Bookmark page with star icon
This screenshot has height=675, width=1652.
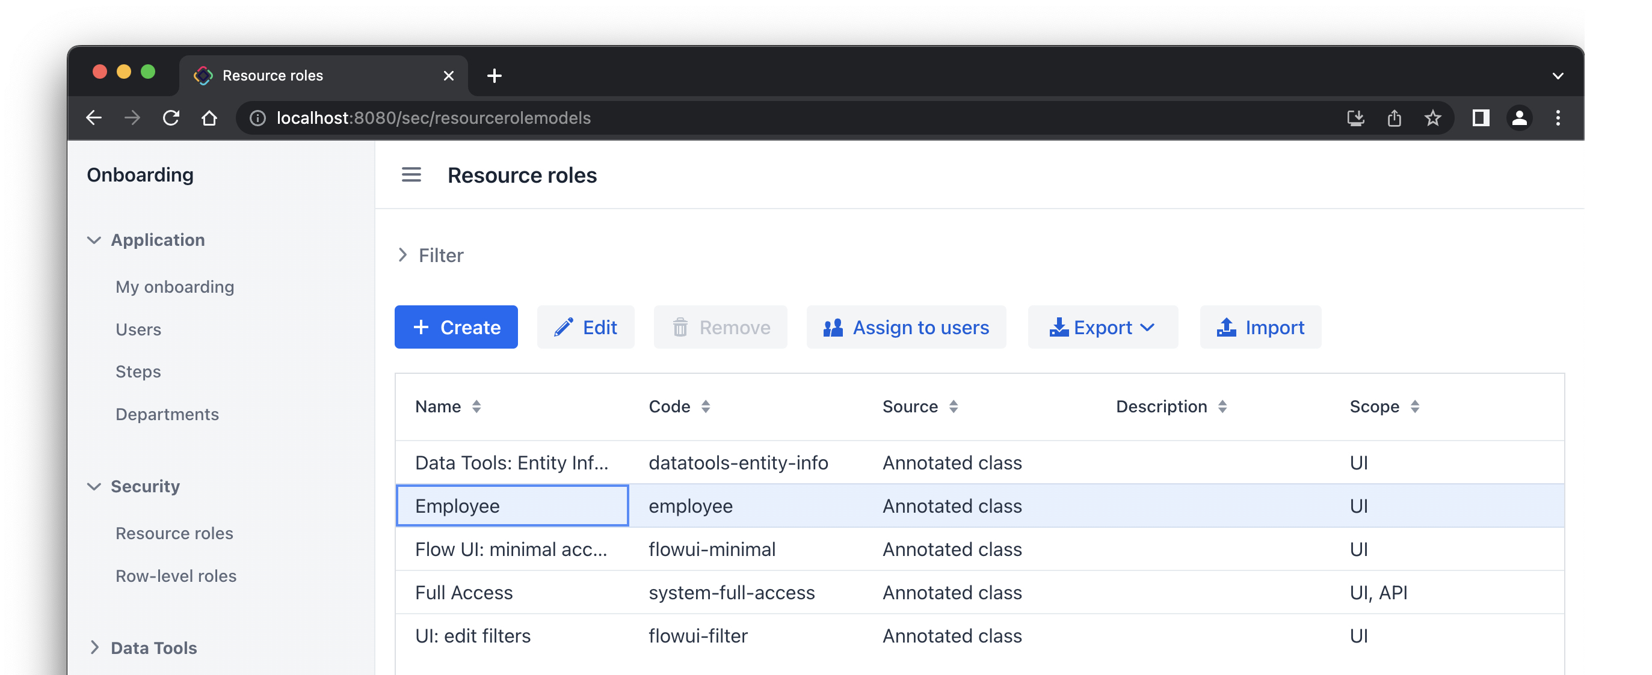pyautogui.click(x=1432, y=118)
